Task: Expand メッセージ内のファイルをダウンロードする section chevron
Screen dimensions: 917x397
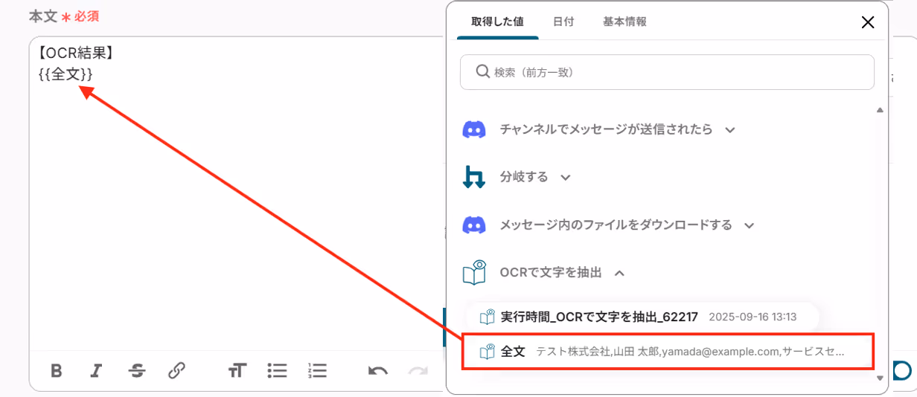Action: (x=750, y=225)
